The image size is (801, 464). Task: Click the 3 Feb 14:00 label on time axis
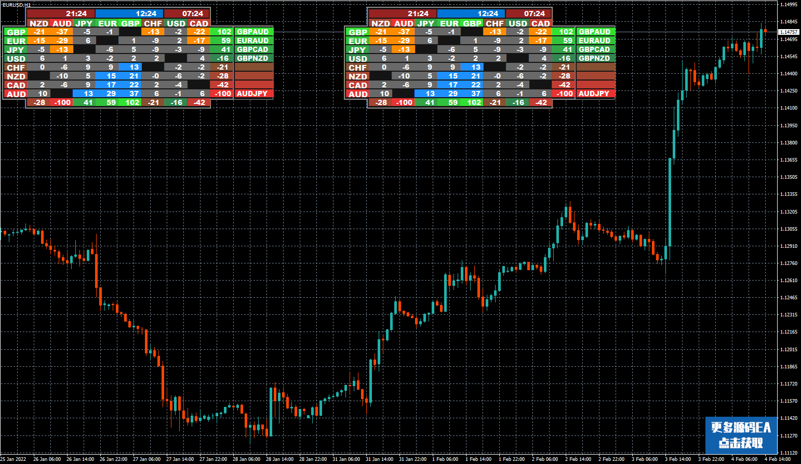[x=678, y=459]
